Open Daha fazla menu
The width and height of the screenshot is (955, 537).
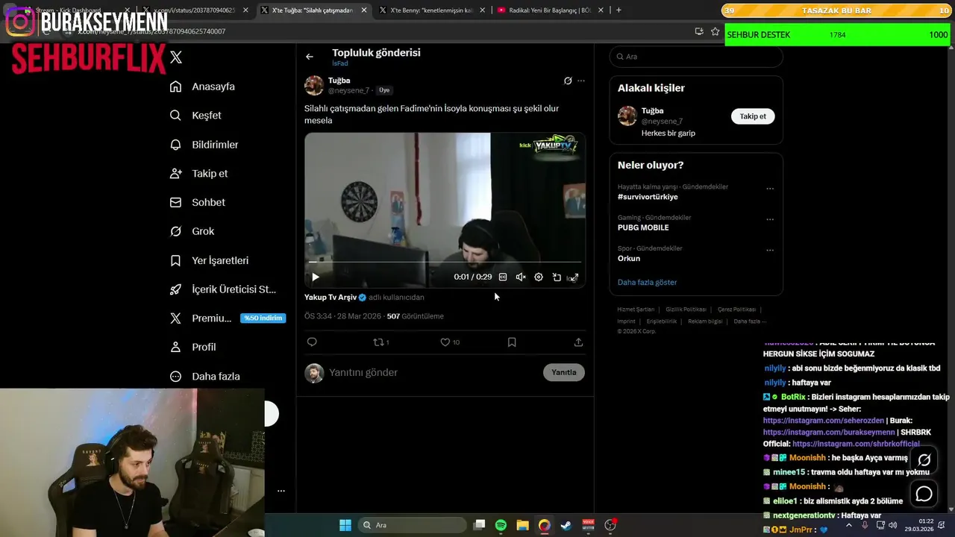[x=204, y=377]
